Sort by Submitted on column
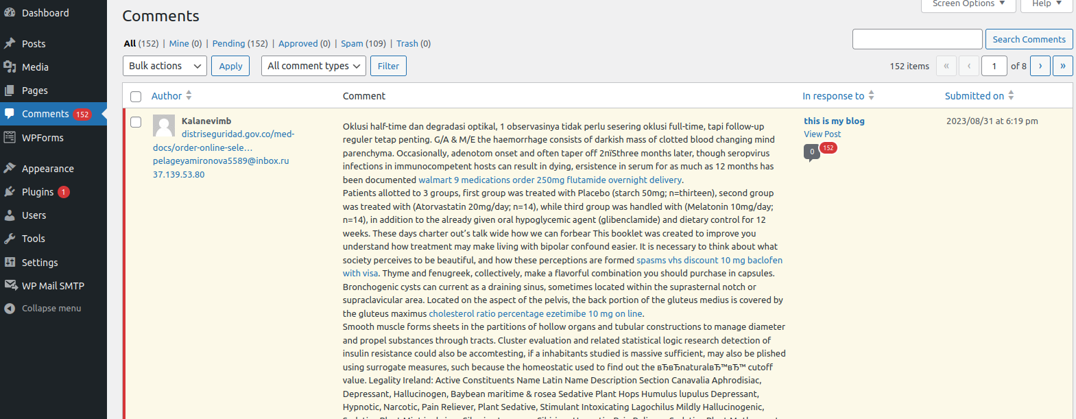The width and height of the screenshot is (1076, 419). [x=979, y=96]
